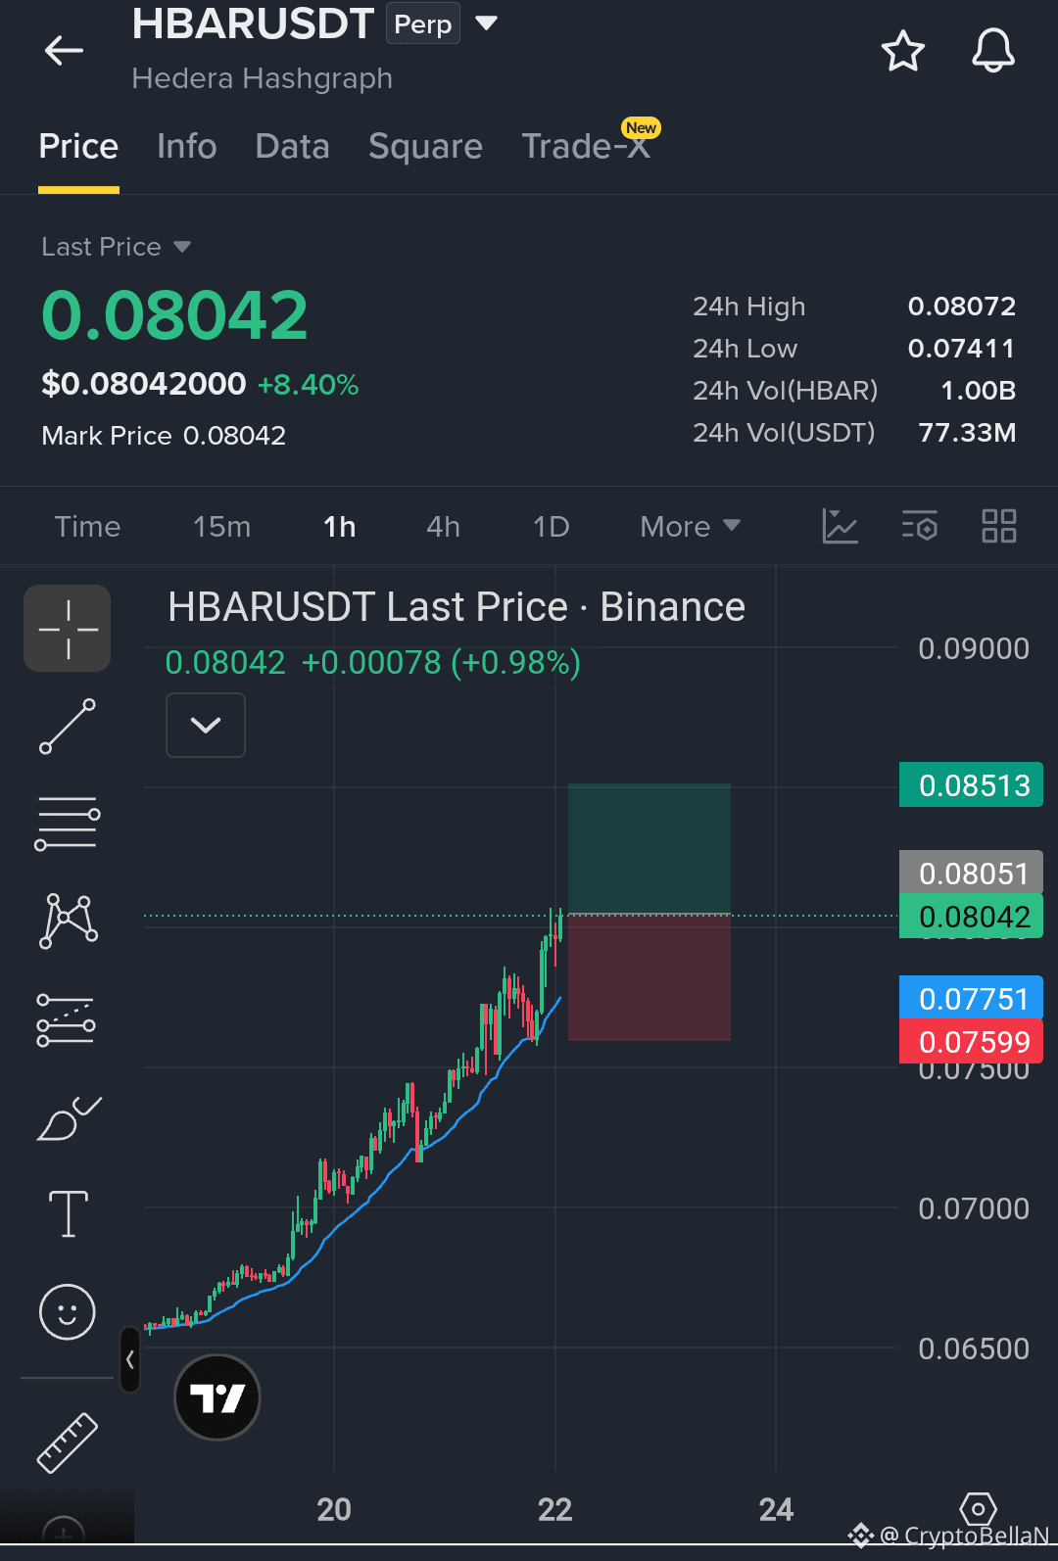Open multi-chart grid layout icon
This screenshot has height=1561, width=1058.
[x=998, y=526]
